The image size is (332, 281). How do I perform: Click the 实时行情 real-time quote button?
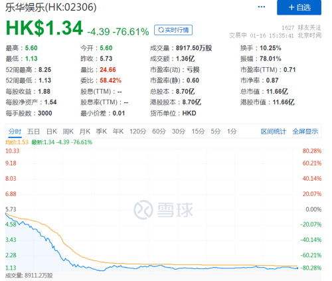pyautogui.click(x=173, y=30)
